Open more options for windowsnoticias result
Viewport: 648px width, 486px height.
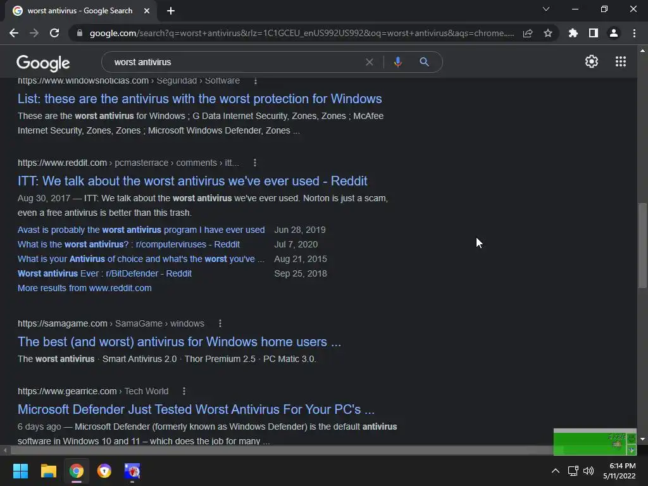[256, 80]
